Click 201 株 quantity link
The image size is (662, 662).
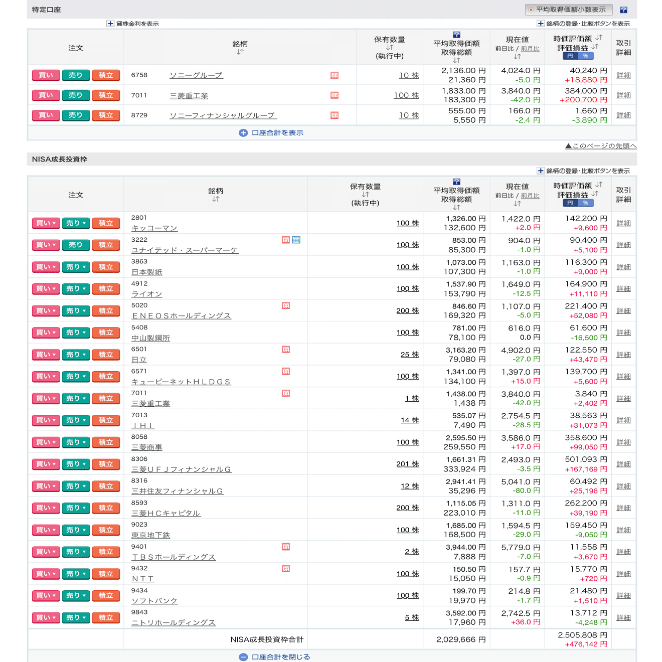pyautogui.click(x=408, y=464)
